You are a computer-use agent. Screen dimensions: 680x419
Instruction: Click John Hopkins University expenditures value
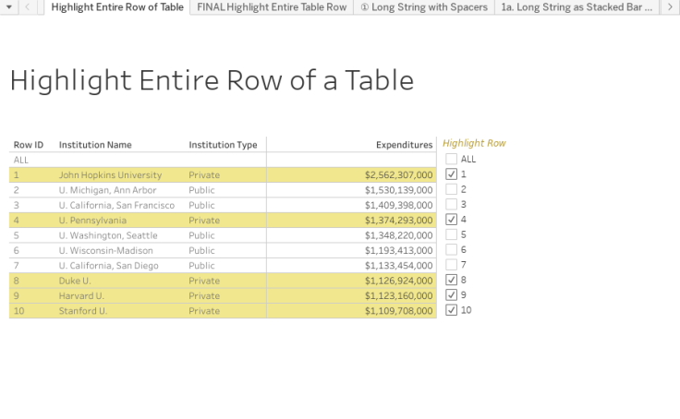point(398,174)
